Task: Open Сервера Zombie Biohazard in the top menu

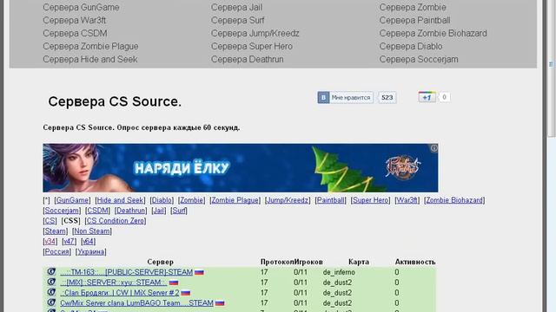Action: 433,33
